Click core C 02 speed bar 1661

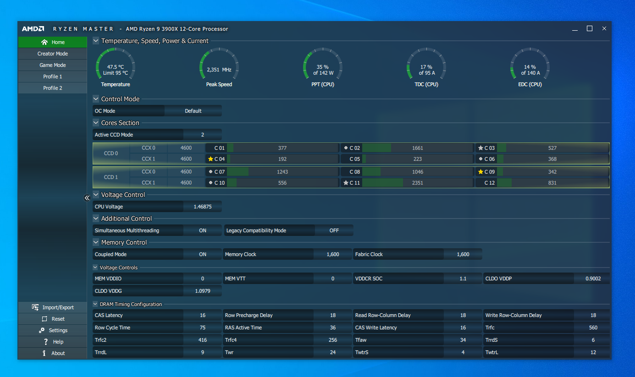point(417,148)
